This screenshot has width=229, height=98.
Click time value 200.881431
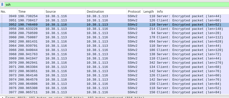click(x=28, y=42)
